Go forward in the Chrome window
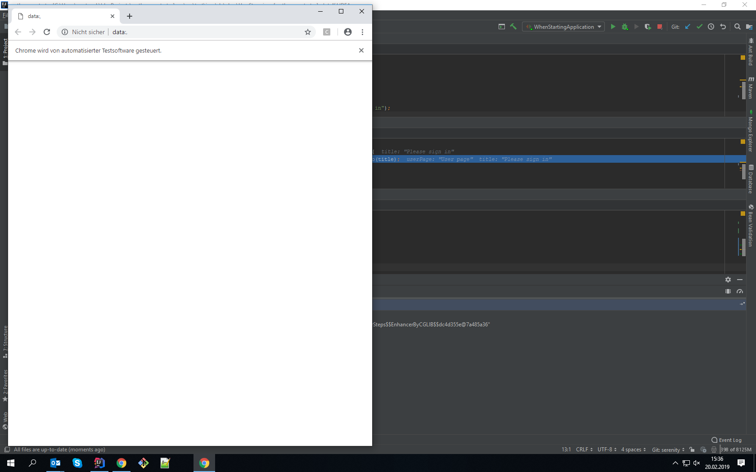 click(32, 32)
